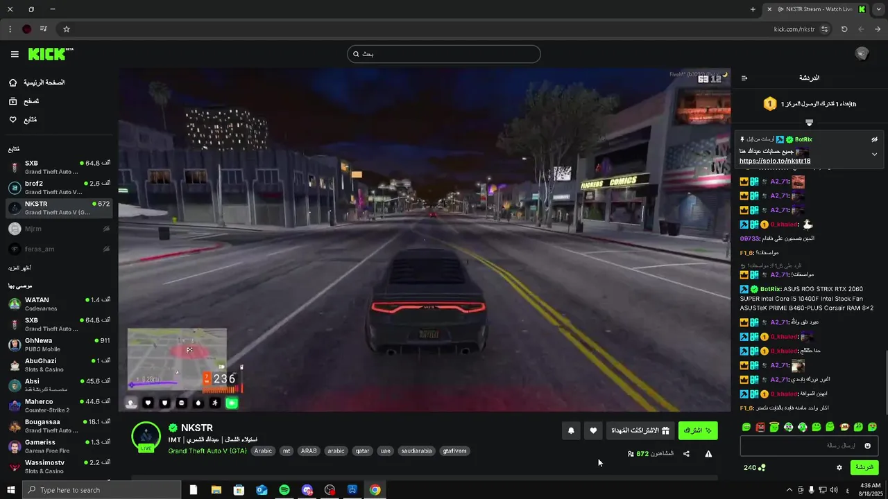Open the Following (متابع) section
The height and width of the screenshot is (499, 888).
click(x=22, y=120)
